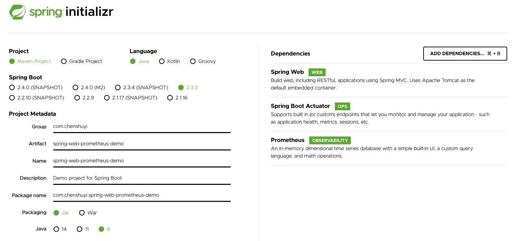Click the Add Dependencies button
The image size is (513, 241).
point(465,53)
